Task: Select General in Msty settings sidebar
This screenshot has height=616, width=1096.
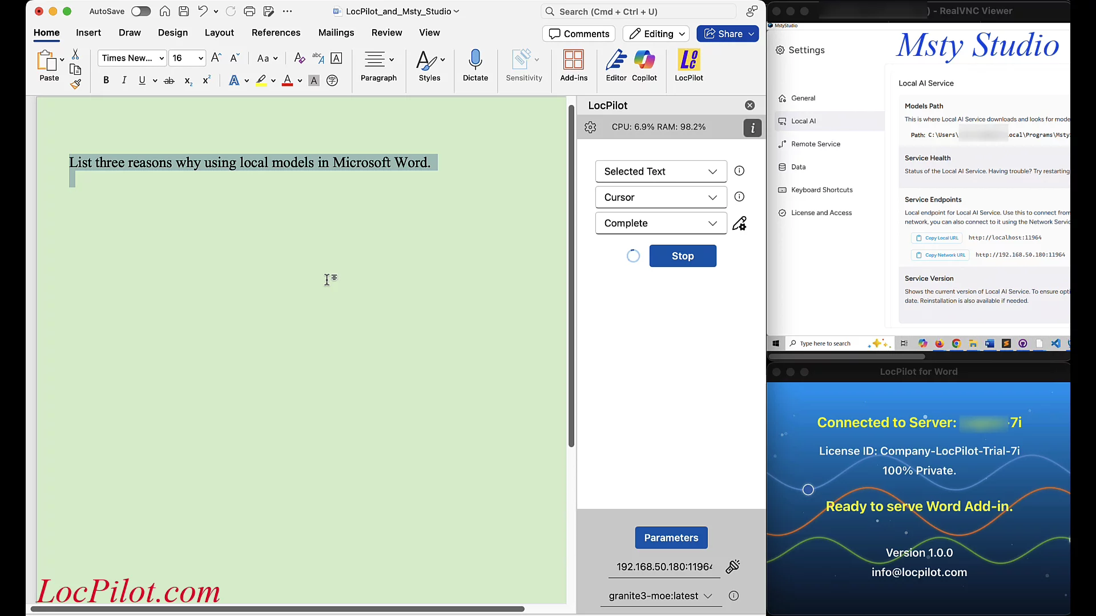Action: click(803, 98)
